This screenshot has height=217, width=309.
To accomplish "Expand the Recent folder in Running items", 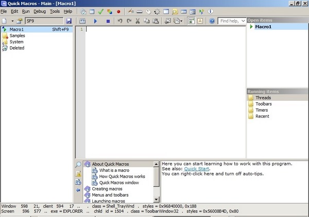I will (x=262, y=116).
